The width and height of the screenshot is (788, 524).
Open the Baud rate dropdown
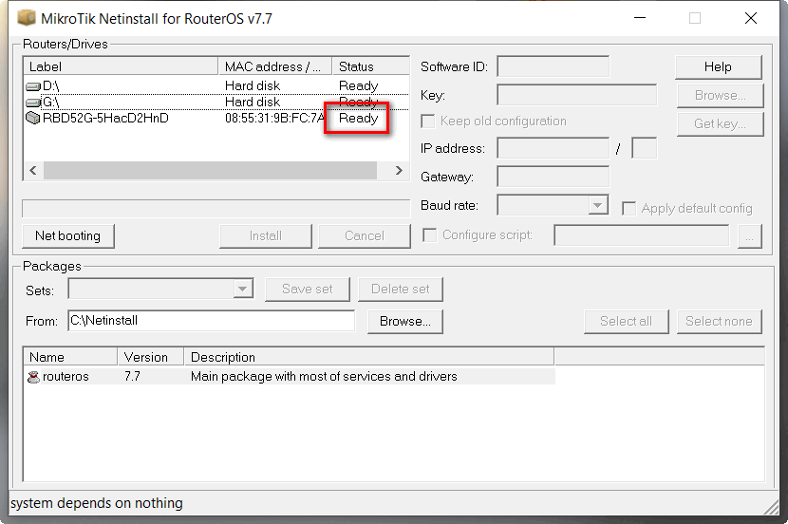tap(597, 205)
